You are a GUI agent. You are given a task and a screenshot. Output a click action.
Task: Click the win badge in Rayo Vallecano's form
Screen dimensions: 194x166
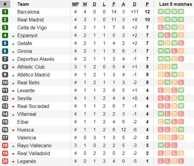click(161, 145)
